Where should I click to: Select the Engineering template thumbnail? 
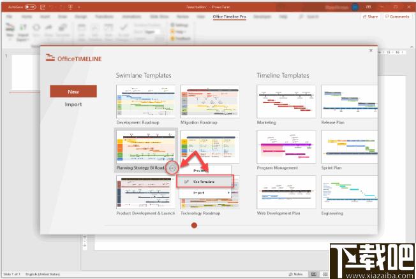pos(349,192)
